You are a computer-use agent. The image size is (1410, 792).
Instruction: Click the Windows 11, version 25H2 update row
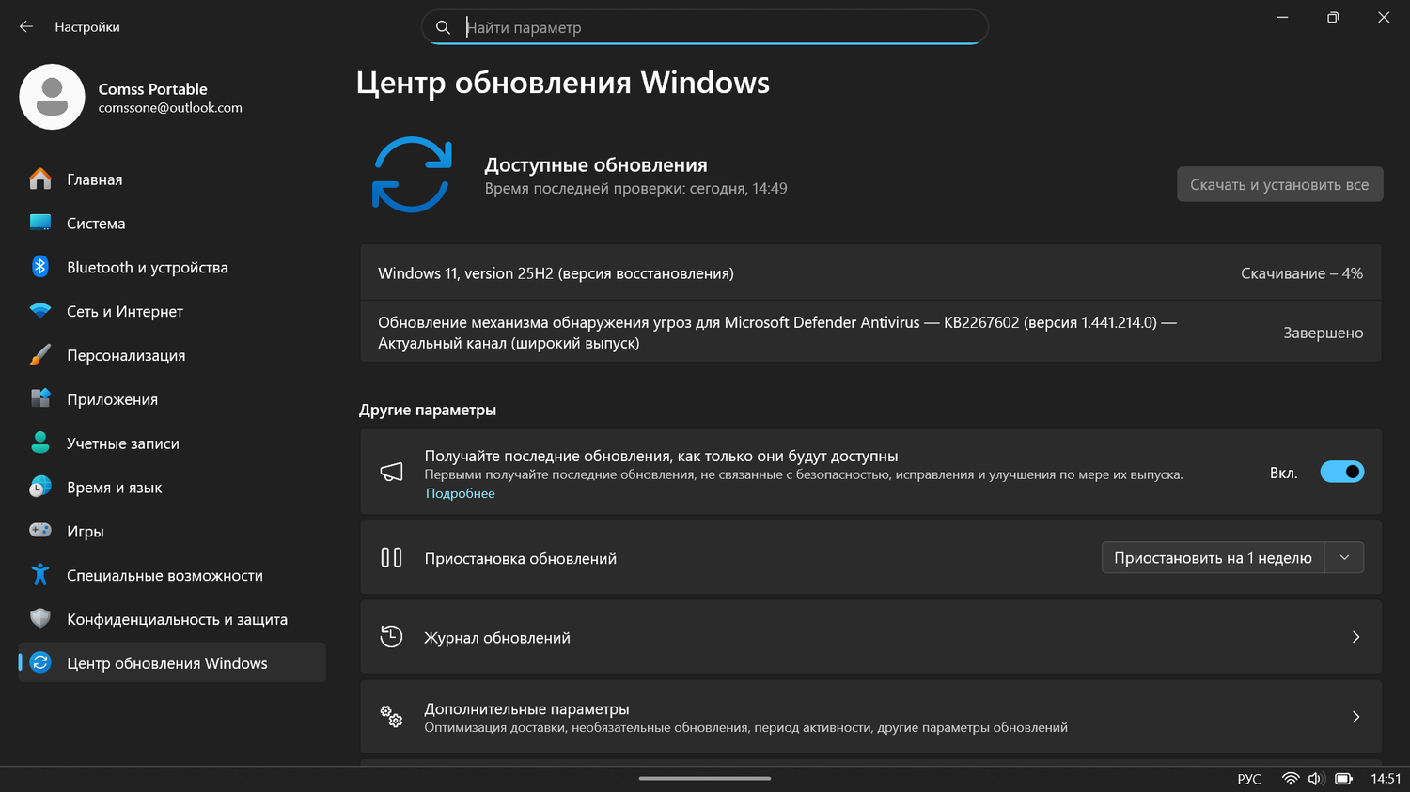click(x=870, y=272)
